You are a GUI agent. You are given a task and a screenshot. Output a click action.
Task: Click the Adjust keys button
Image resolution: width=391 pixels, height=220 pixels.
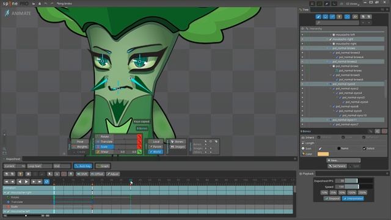(x=113, y=174)
